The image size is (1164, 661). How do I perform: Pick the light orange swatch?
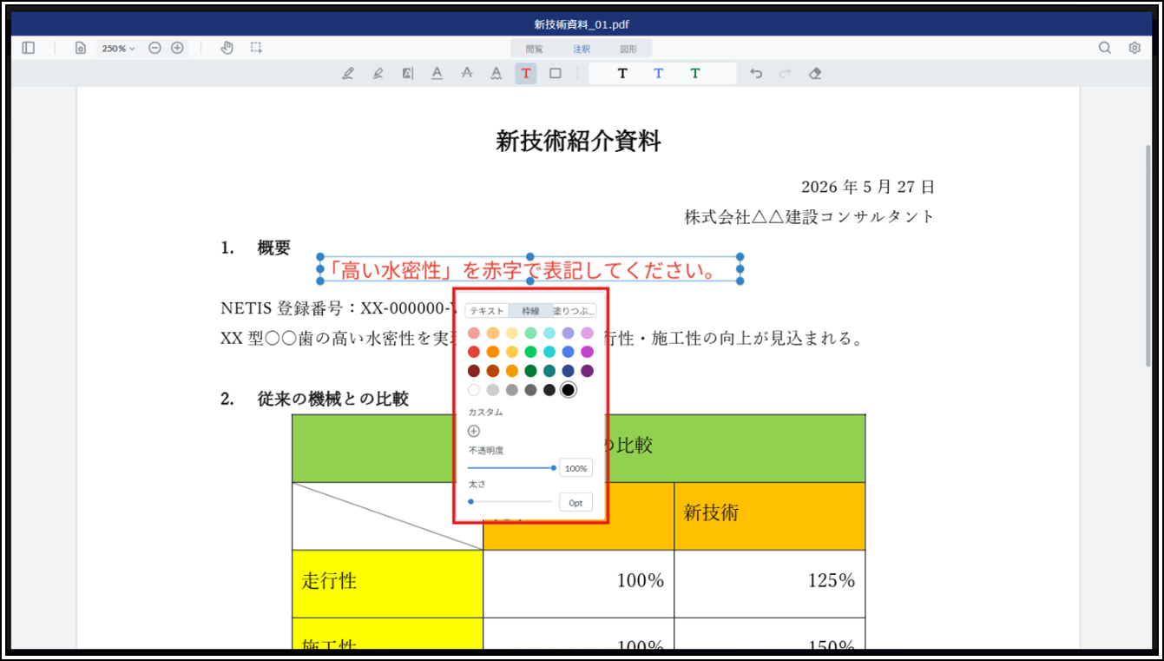(493, 333)
